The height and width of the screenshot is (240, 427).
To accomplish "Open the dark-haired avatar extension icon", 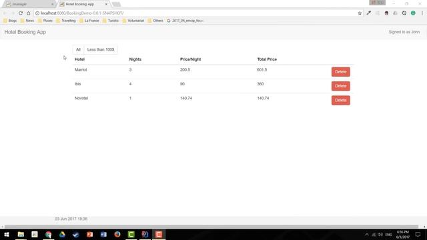I will point(386,13).
